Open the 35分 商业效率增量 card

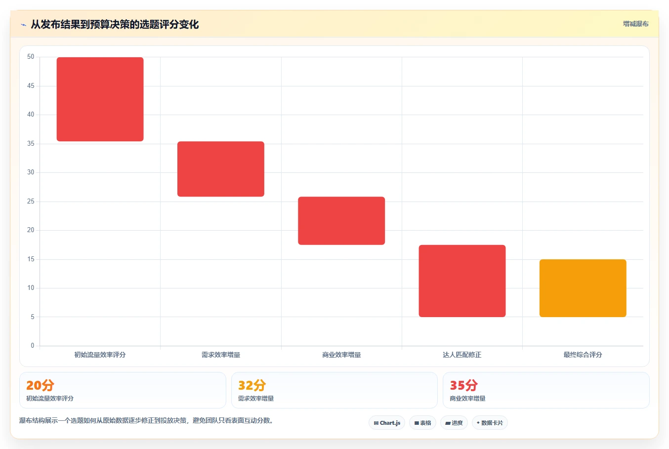click(546, 390)
